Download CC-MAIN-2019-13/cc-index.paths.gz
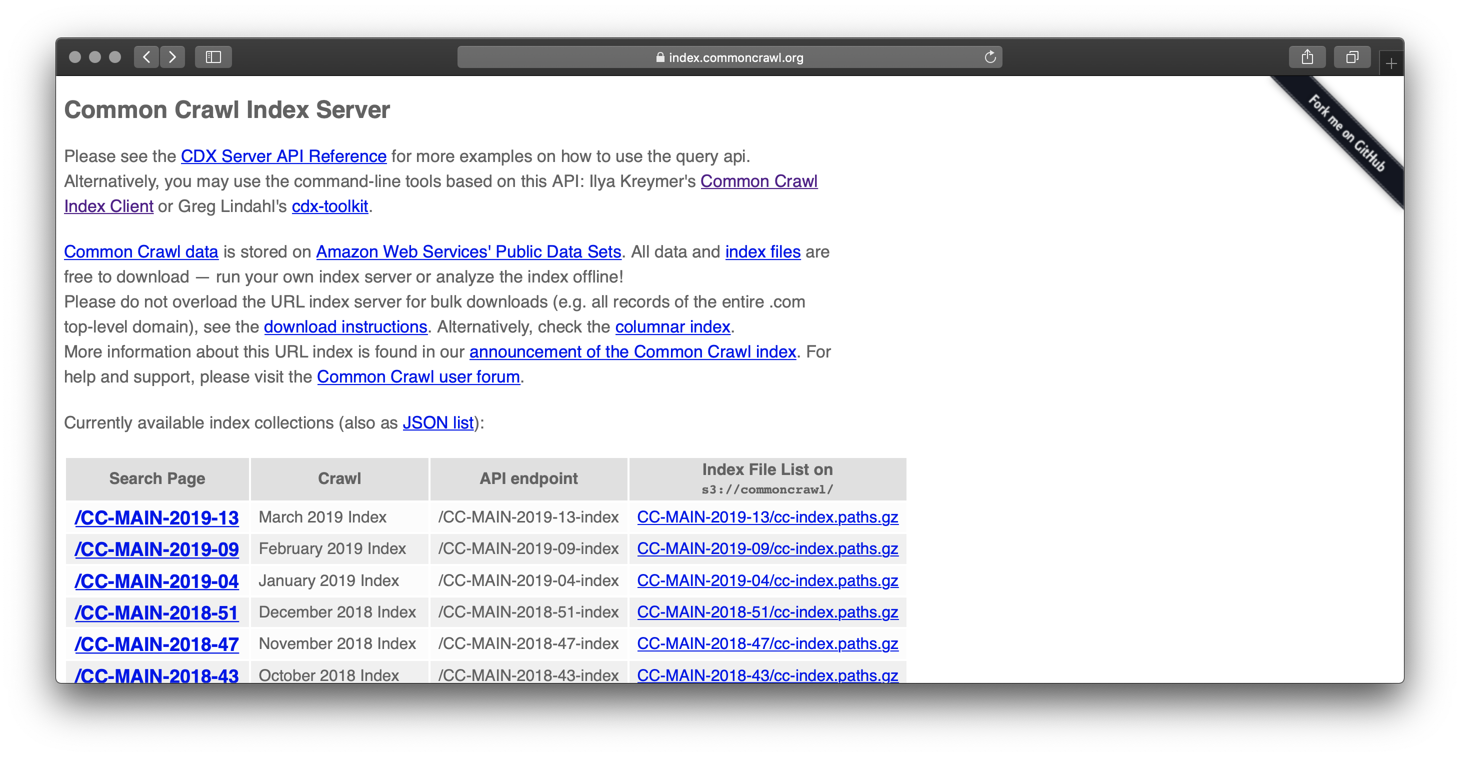The image size is (1460, 757). pos(767,517)
